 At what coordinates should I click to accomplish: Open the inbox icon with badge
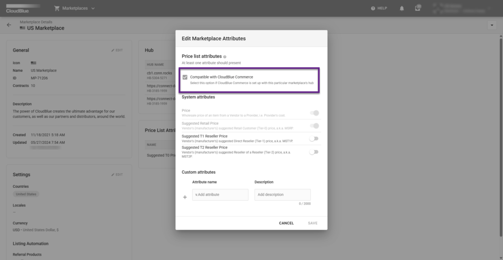[x=418, y=8]
